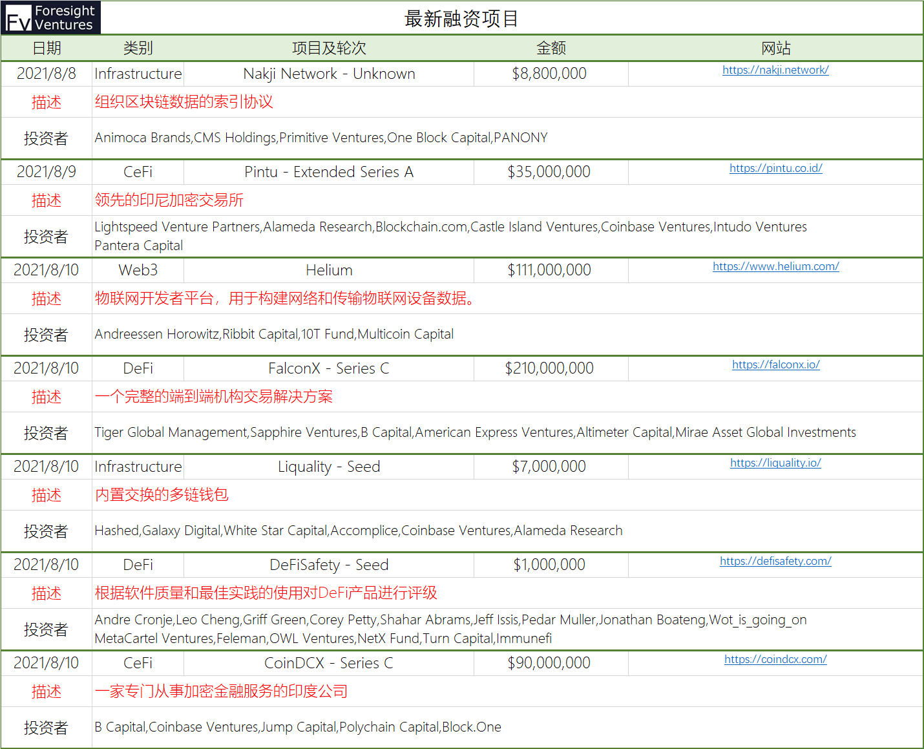Select CoinDCX - Series C cell
924x749 pixels.
tap(329, 663)
